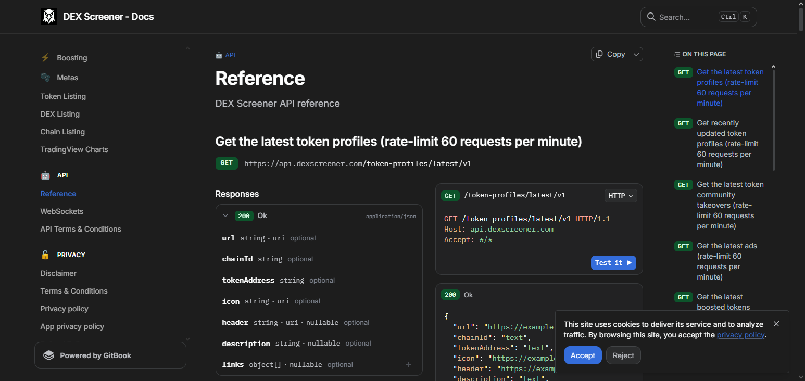Click GET badge for latest token profiles

[683, 72]
